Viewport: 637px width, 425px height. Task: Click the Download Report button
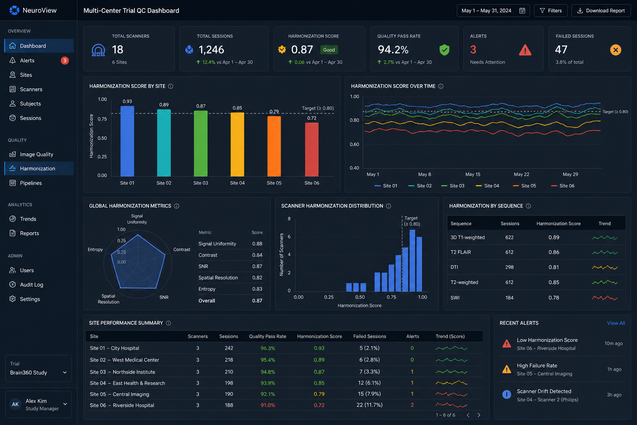tap(601, 11)
